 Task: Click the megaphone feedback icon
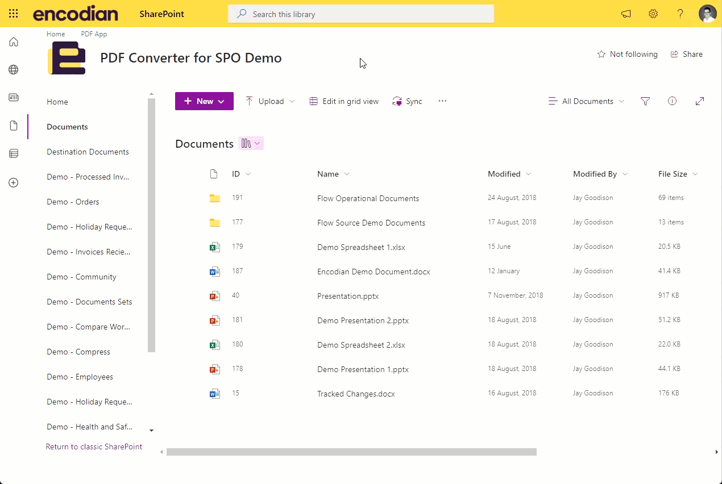[626, 14]
